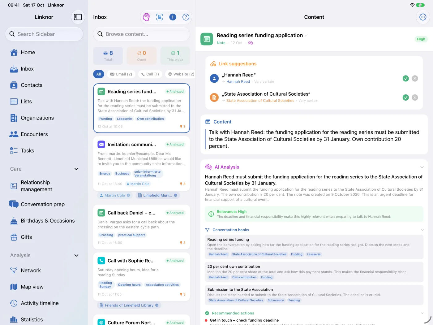
Task: Open the Limefield Muni... organization chip
Action: click(x=157, y=196)
